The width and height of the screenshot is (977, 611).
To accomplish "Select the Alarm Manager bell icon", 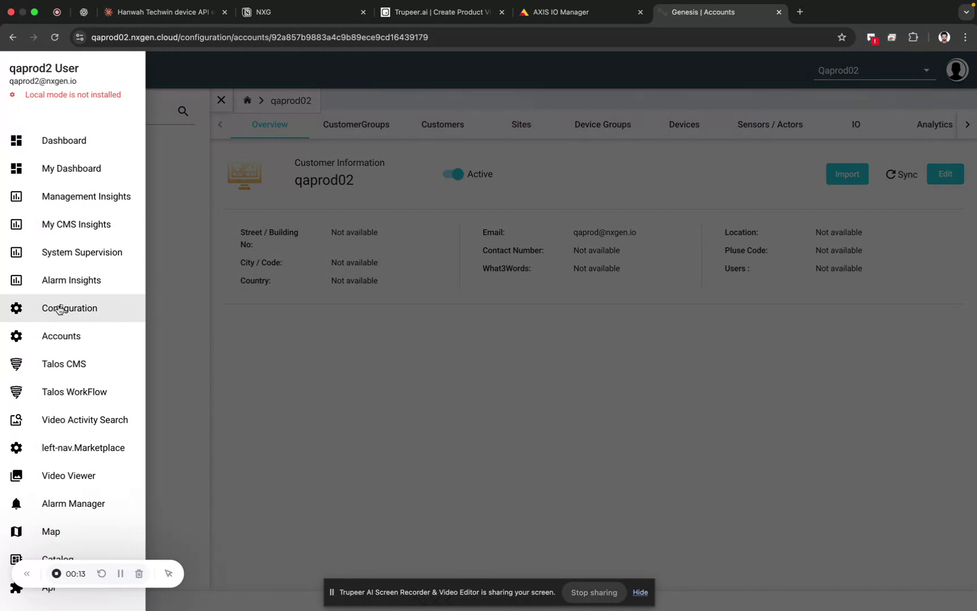I will pyautogui.click(x=16, y=504).
